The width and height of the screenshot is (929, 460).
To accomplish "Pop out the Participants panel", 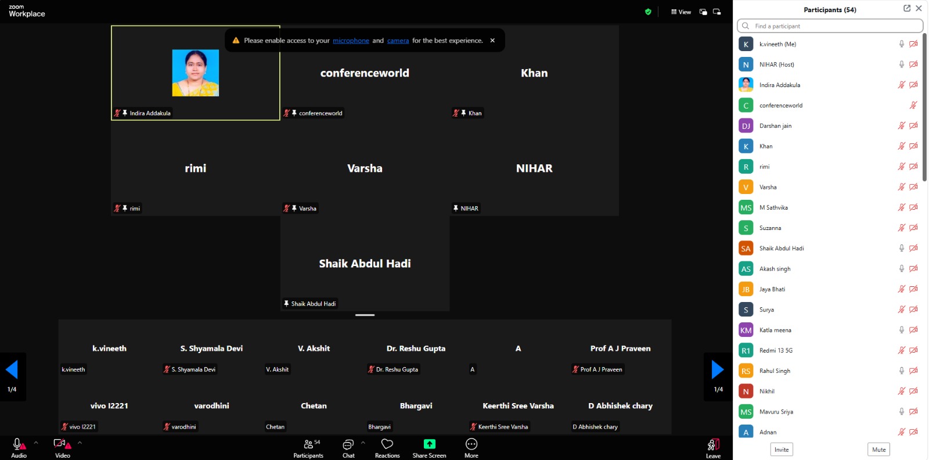I will (x=907, y=9).
